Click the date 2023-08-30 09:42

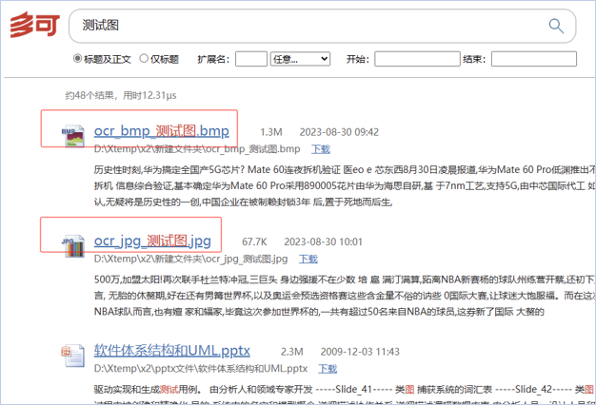(x=339, y=132)
